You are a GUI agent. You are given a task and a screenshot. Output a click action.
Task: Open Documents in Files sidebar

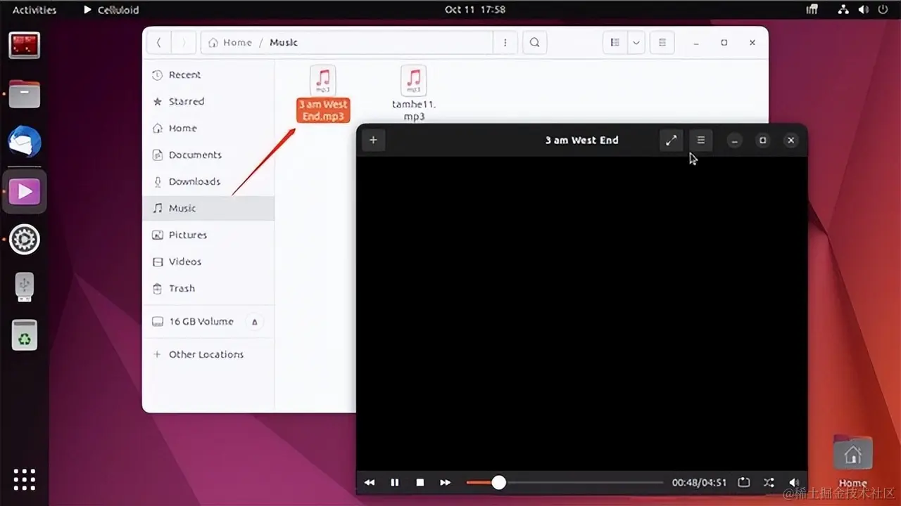pyautogui.click(x=208, y=155)
